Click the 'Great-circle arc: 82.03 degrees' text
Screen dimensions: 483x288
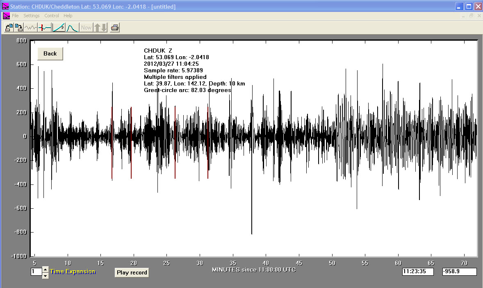187,90
